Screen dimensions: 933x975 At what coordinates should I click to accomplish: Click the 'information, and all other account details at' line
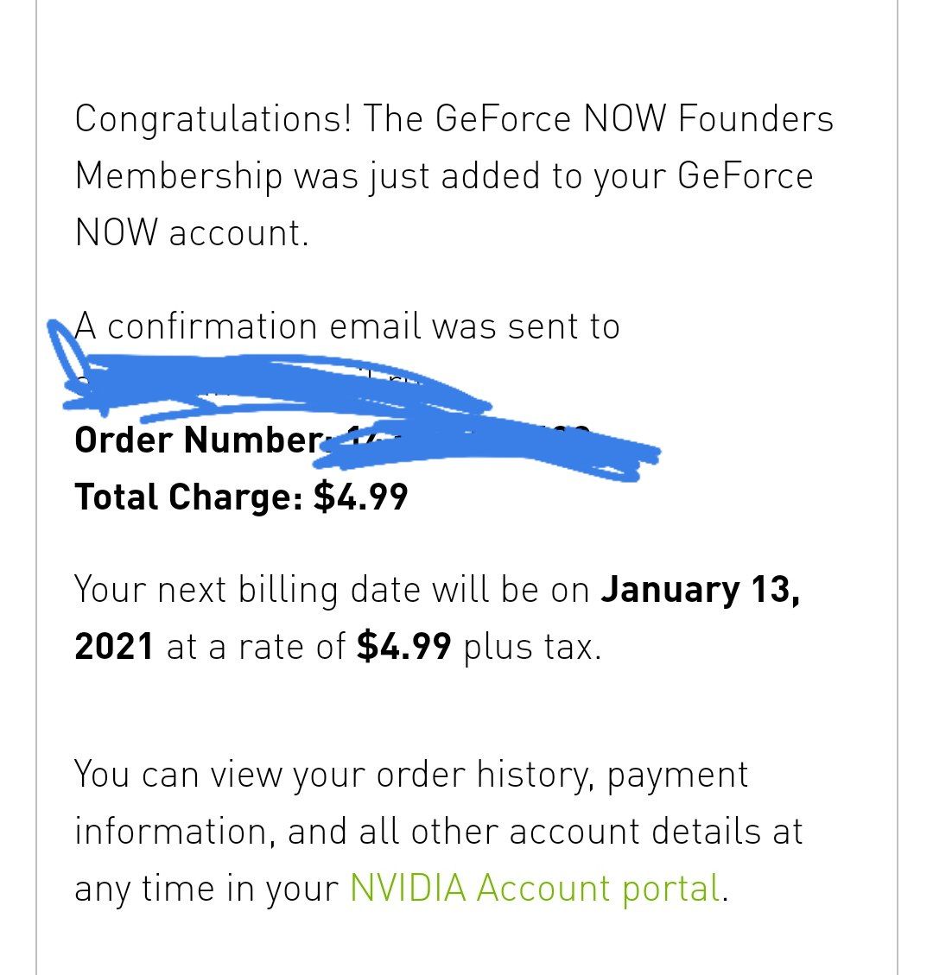click(x=439, y=832)
